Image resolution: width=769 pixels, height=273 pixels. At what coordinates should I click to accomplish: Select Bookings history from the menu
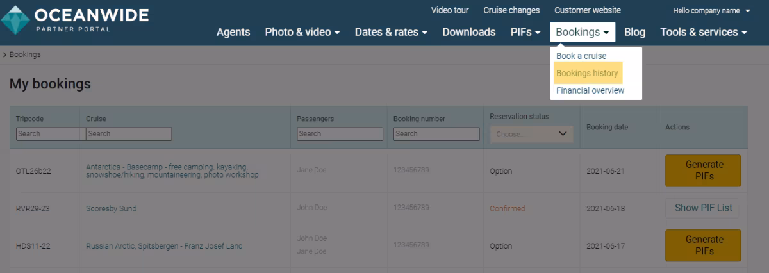(587, 73)
